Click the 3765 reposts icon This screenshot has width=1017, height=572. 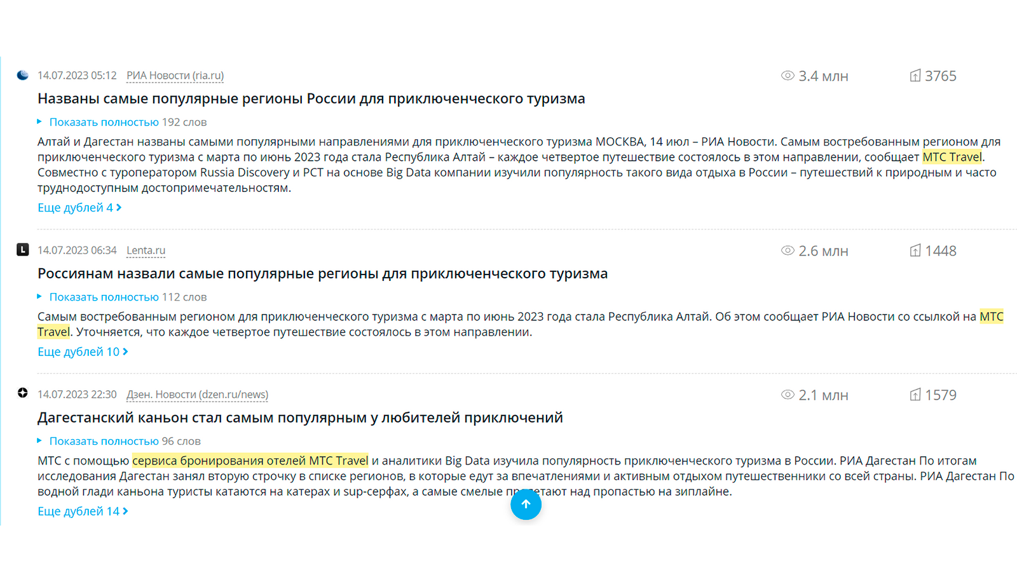coord(915,76)
